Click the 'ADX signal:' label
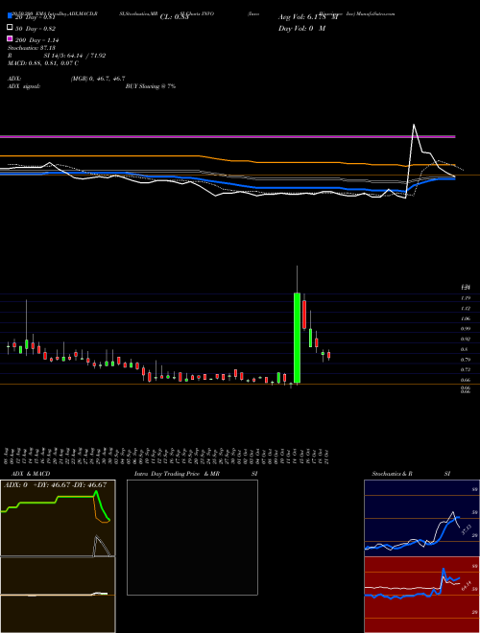480x633 pixels. tap(24, 86)
